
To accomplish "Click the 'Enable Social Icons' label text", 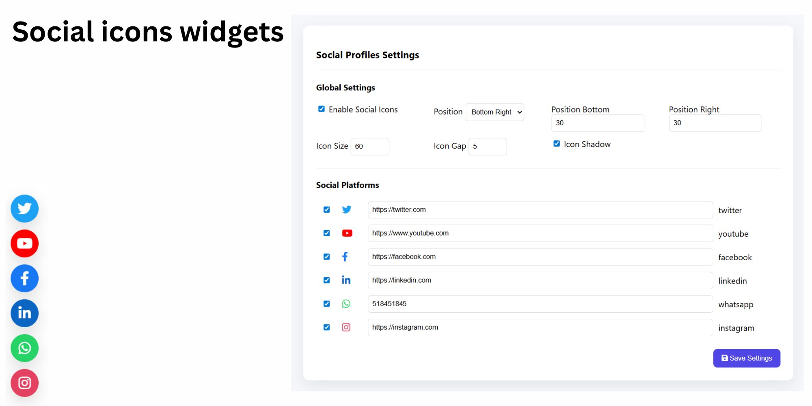I will coord(363,110).
